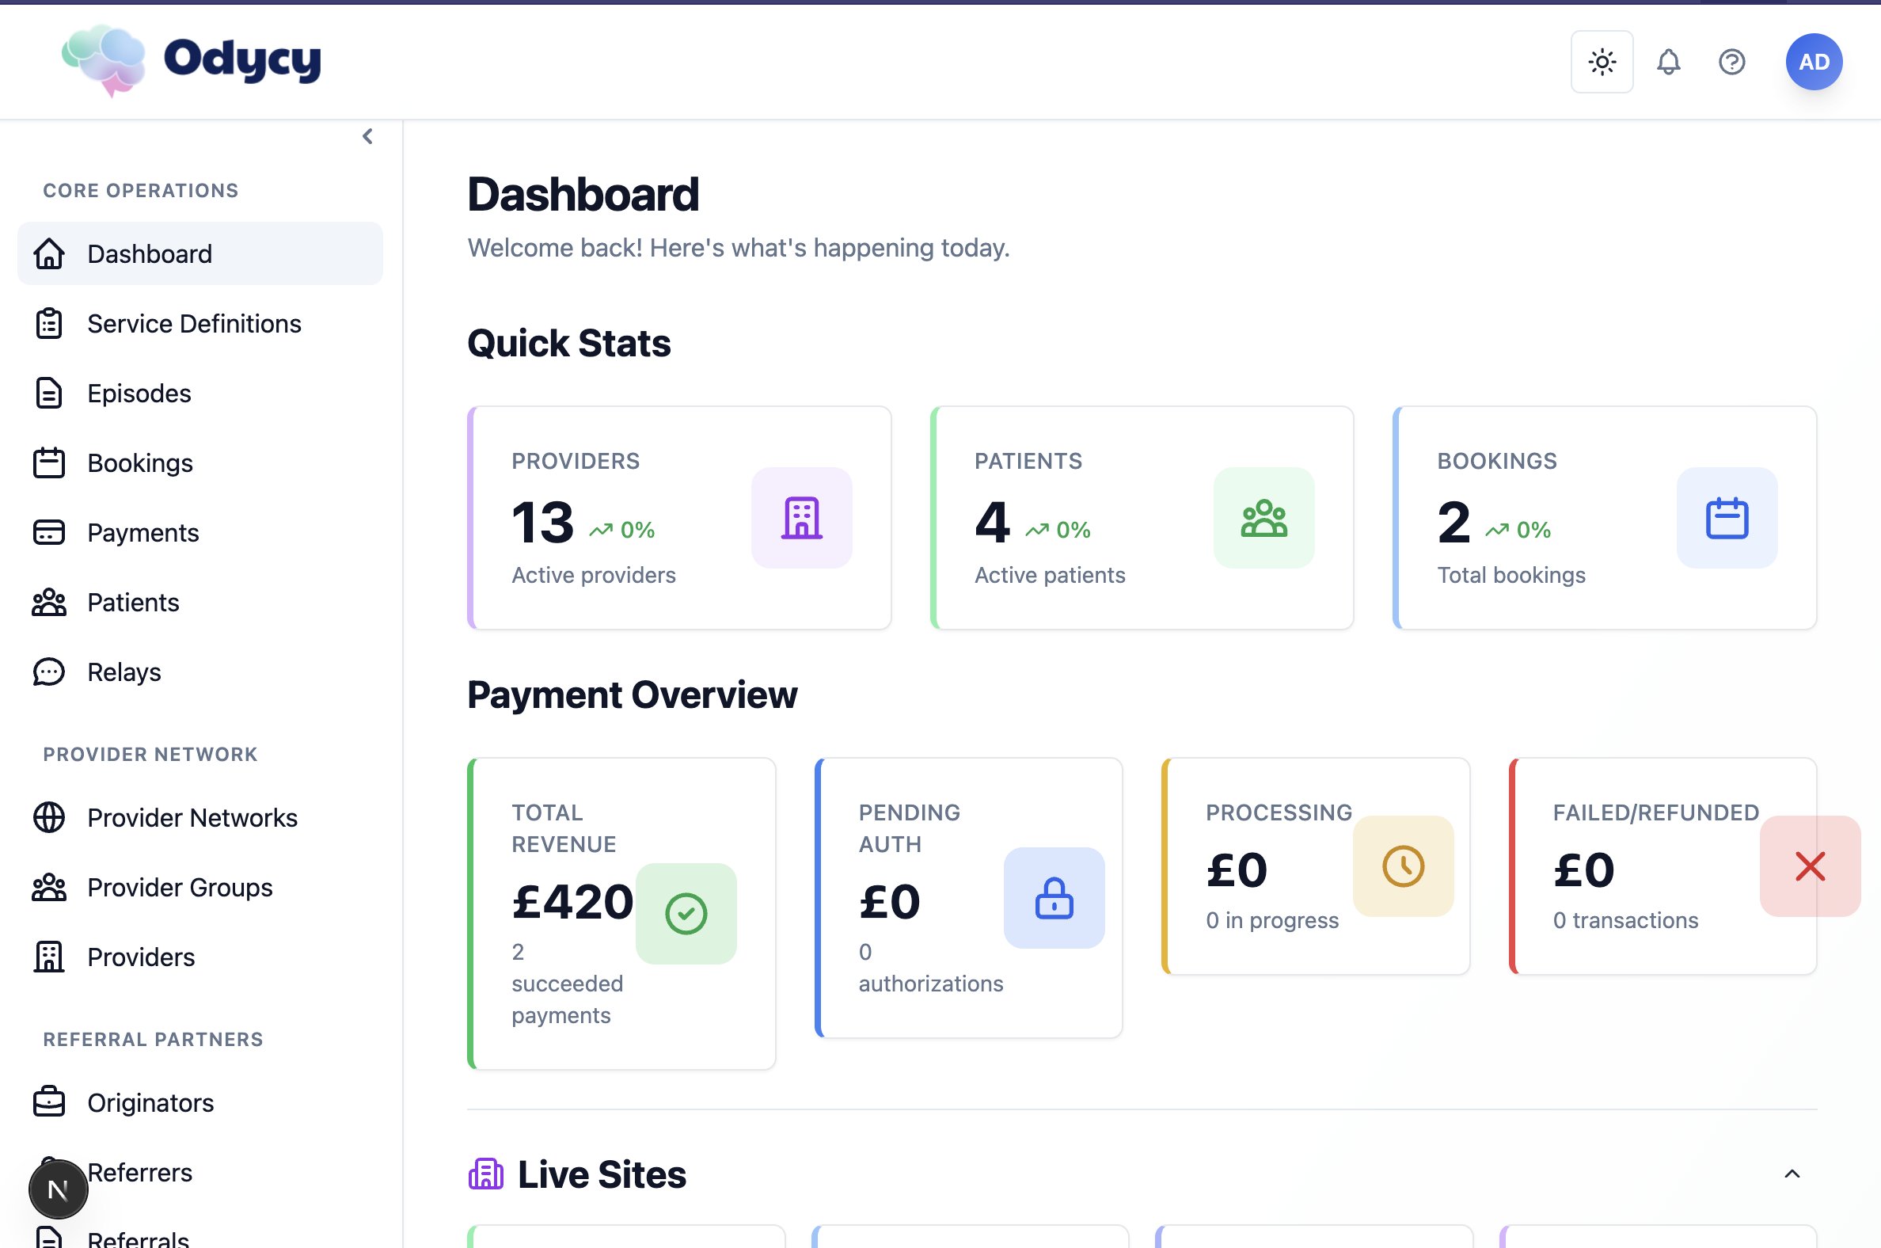This screenshot has height=1248, width=1881.
Task: Click the Service Definitions clipboard icon
Action: (48, 323)
